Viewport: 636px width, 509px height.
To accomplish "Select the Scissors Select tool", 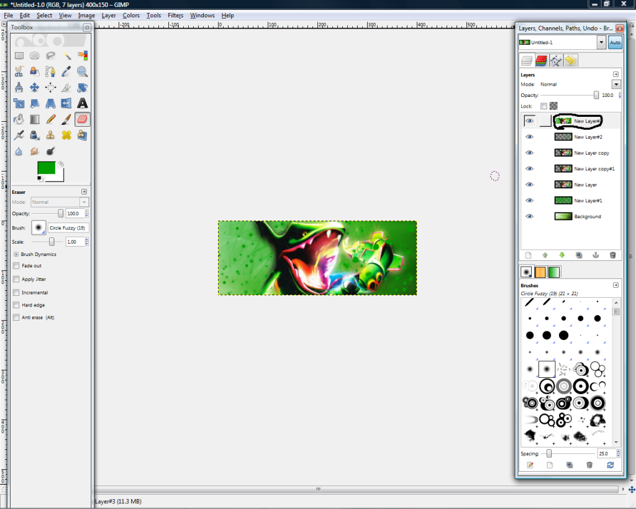I will (x=19, y=71).
